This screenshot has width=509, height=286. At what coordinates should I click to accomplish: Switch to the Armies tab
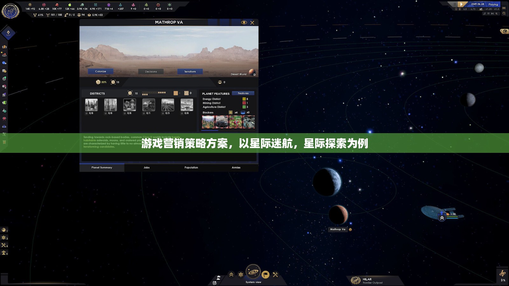click(x=236, y=167)
